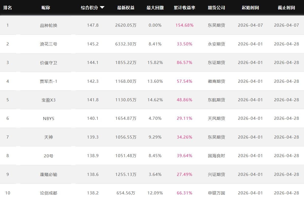Screen dimensions: 304x201
Task: Open 逢赌必输 trader profile
Action: click(x=49, y=174)
